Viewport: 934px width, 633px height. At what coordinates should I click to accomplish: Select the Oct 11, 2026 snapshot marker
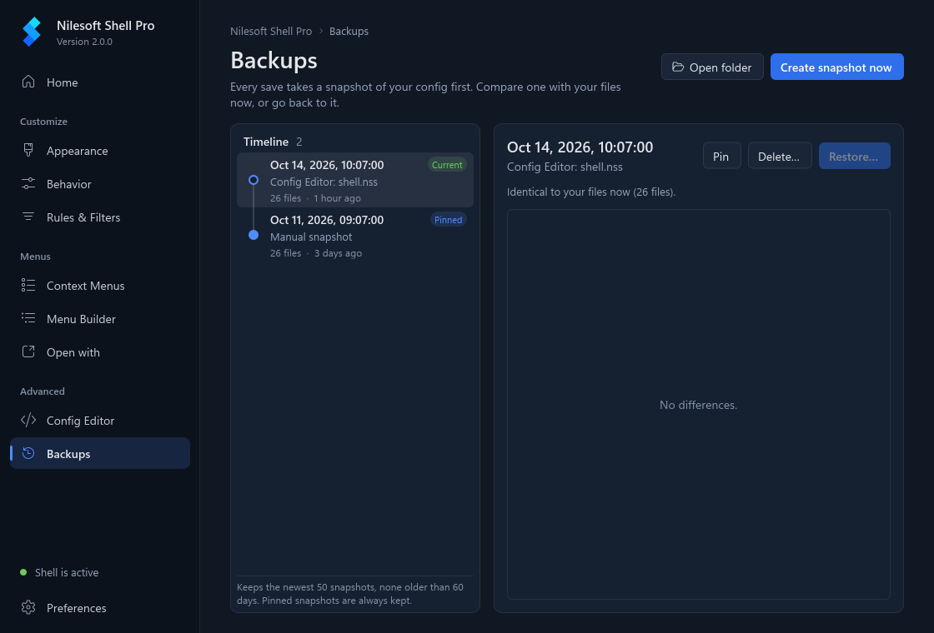click(254, 235)
